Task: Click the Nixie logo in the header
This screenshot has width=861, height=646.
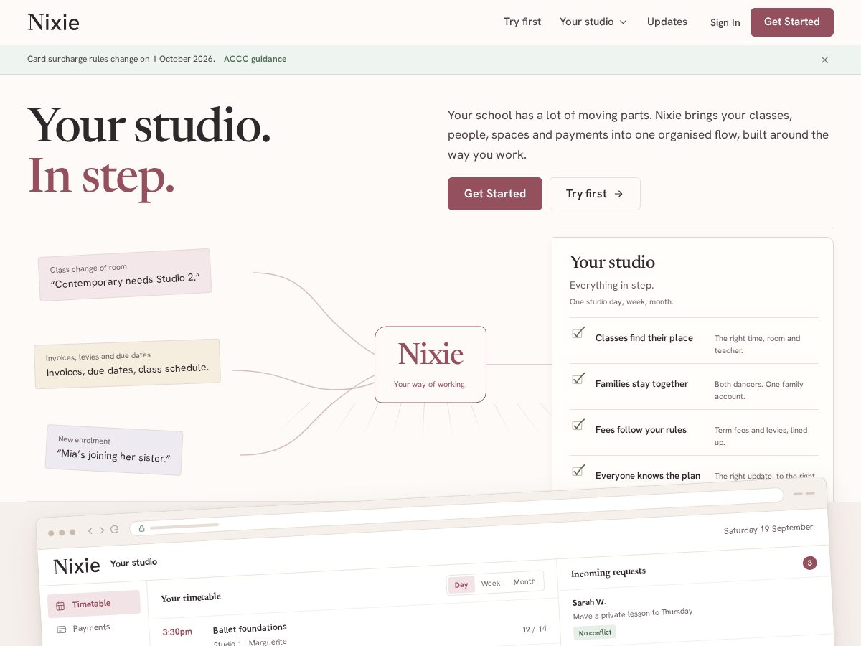Action: click(54, 22)
